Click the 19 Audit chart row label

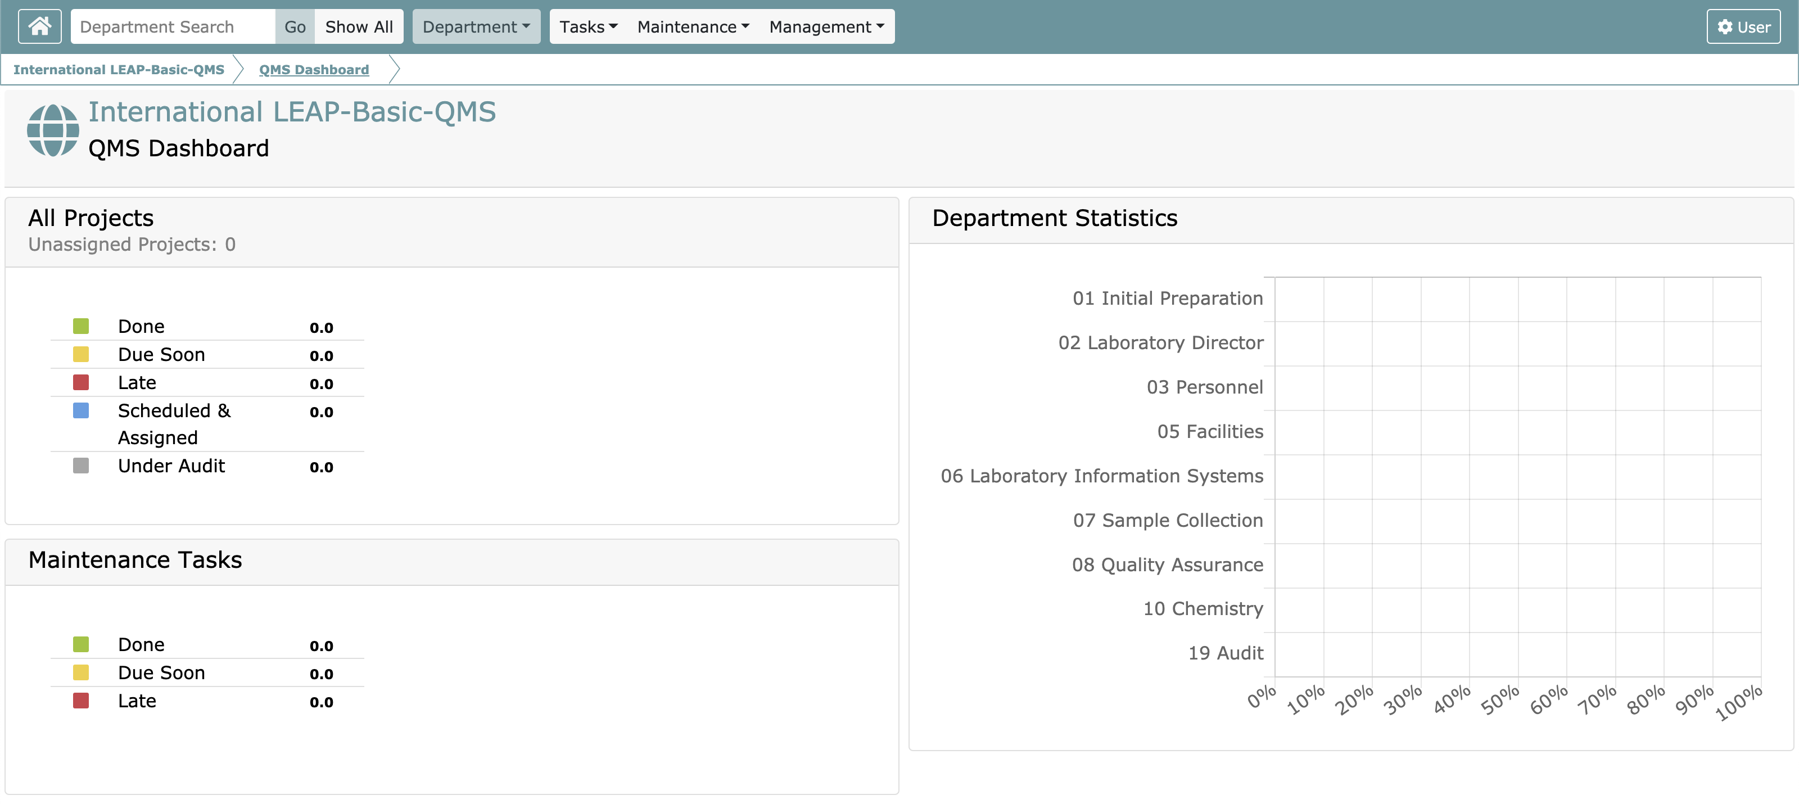point(1225,653)
